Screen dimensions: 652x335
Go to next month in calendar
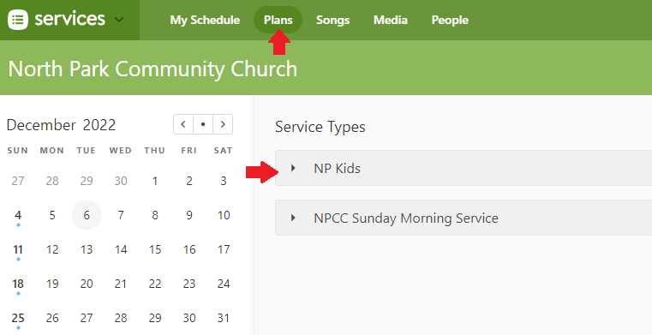[x=223, y=124]
